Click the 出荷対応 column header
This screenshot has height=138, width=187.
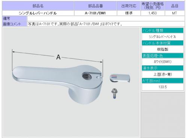click(x=129, y=6)
